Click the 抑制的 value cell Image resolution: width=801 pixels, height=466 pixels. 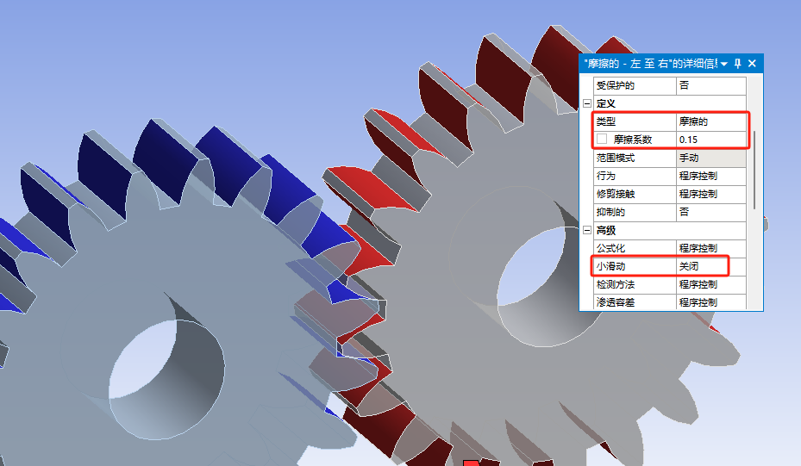tap(710, 212)
